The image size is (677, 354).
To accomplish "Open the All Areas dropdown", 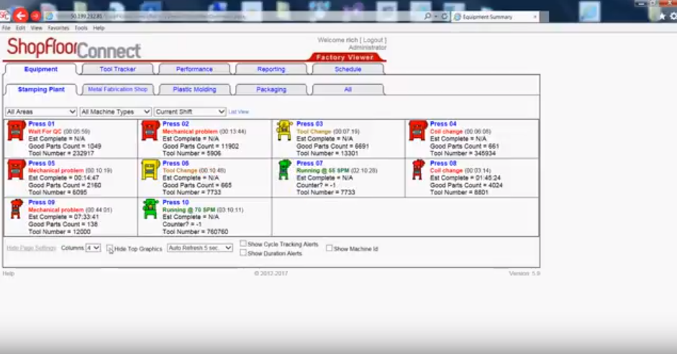I will [41, 112].
